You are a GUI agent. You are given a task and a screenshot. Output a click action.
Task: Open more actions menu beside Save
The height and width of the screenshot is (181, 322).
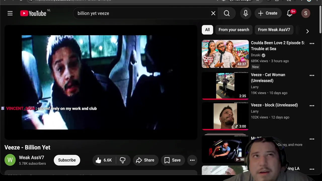pos(192,160)
